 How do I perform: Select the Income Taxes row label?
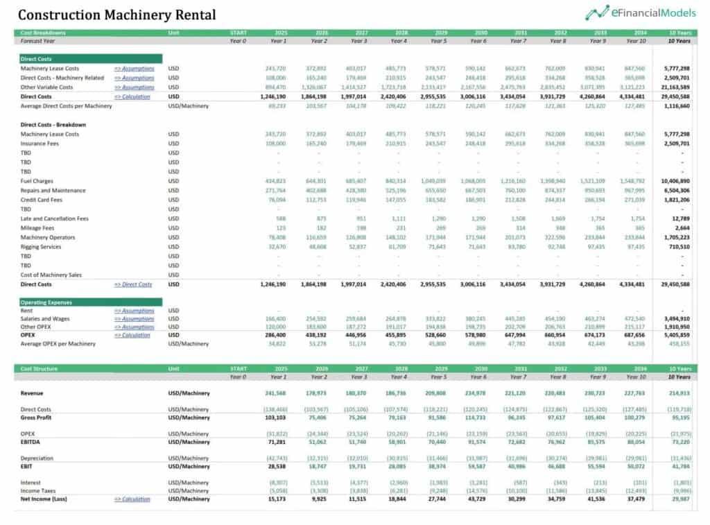(38, 491)
